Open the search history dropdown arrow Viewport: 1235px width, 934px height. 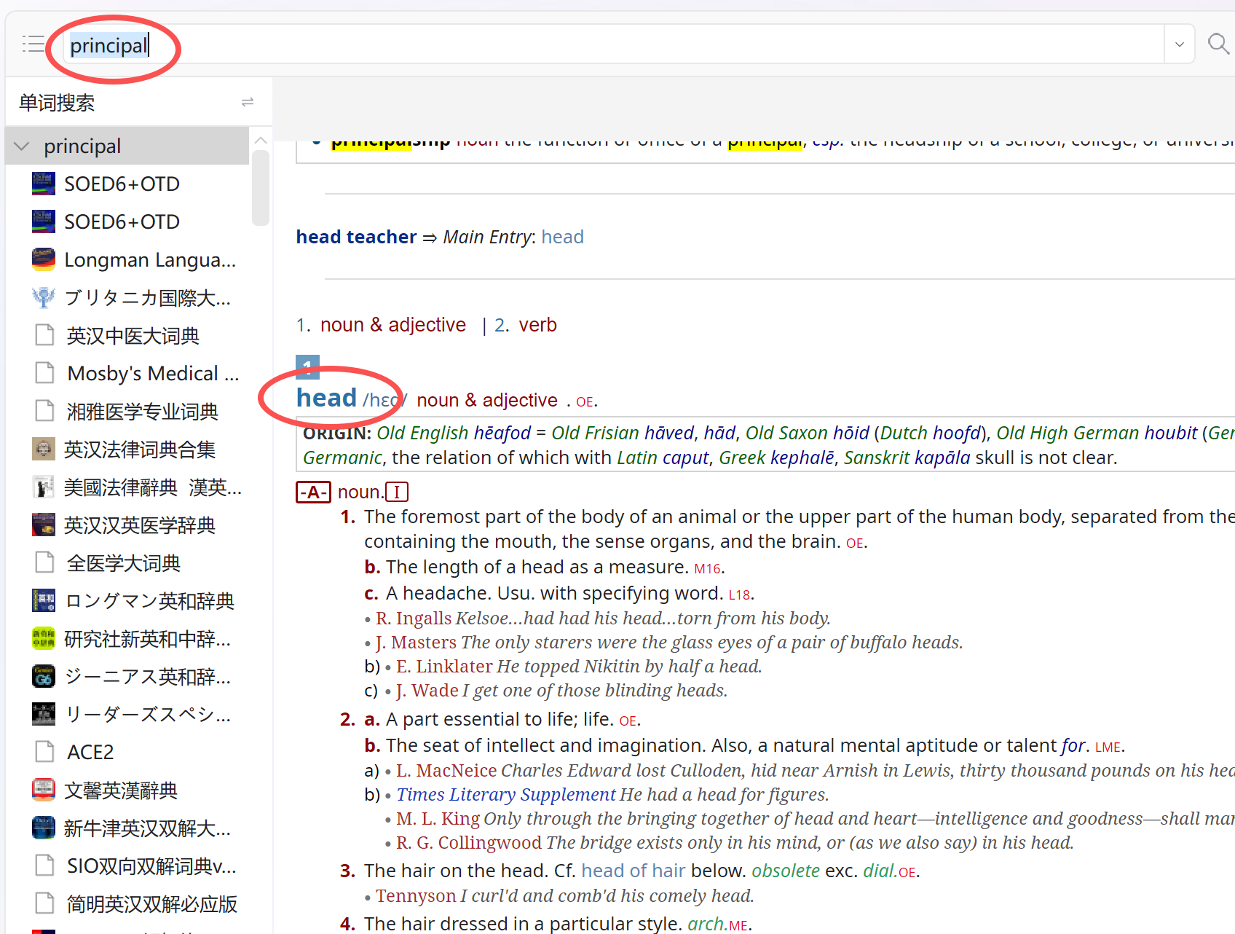pyautogui.click(x=1179, y=44)
